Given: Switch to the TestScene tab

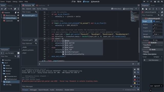Looking at the screenshot, I should click(41, 5).
